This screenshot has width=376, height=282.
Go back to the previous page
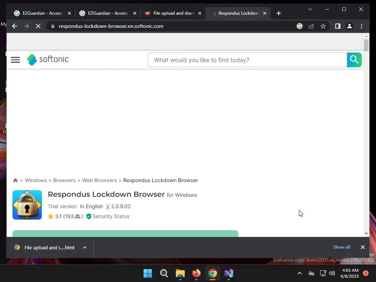click(15, 26)
